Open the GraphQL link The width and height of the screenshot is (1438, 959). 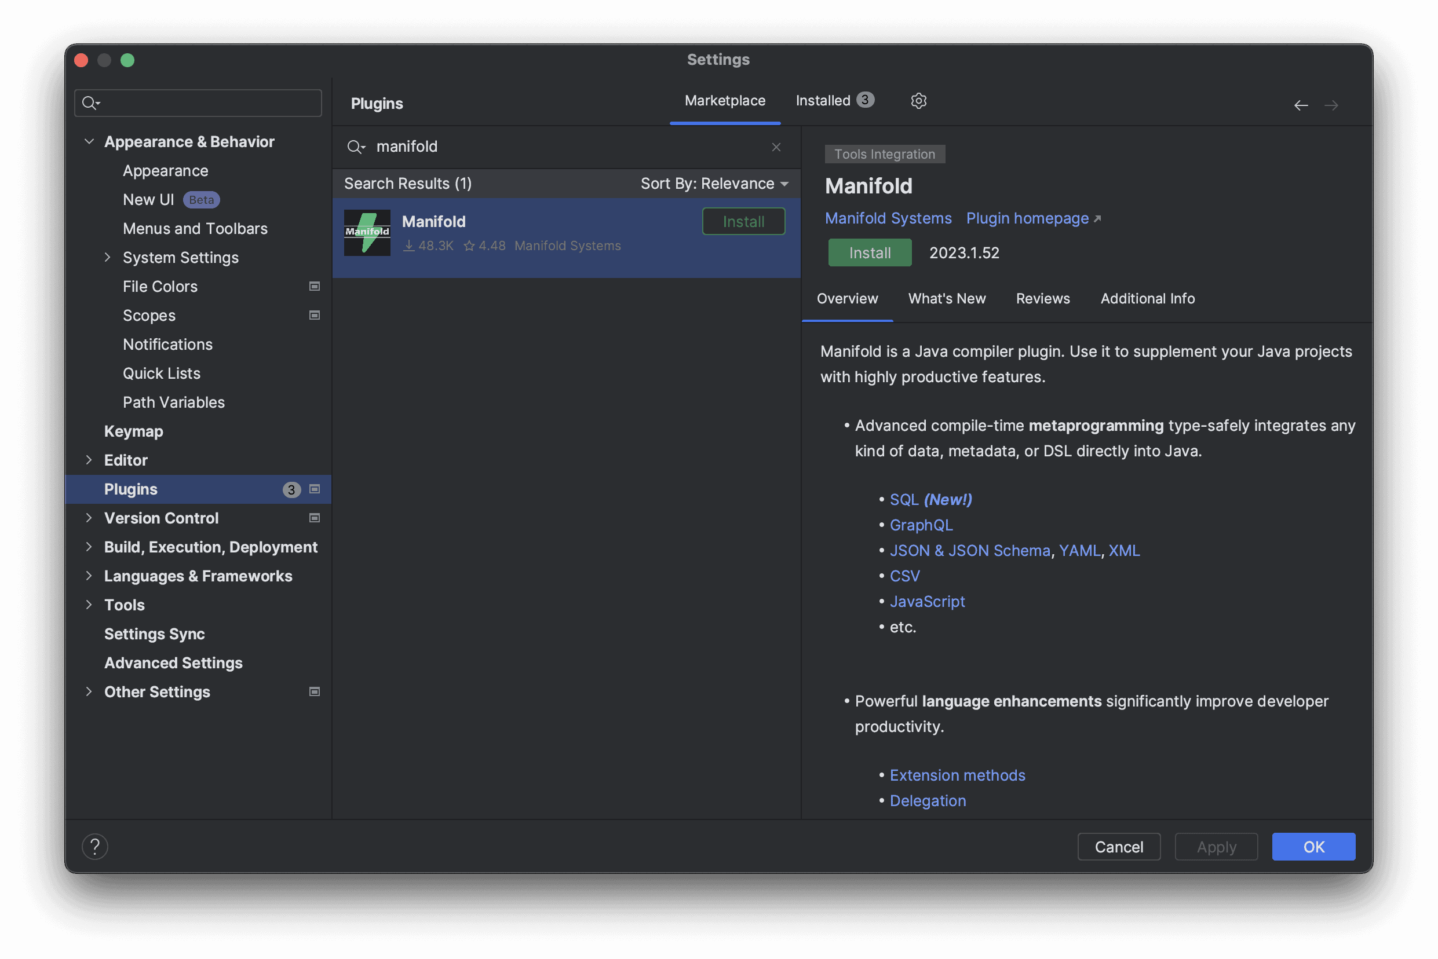921,525
